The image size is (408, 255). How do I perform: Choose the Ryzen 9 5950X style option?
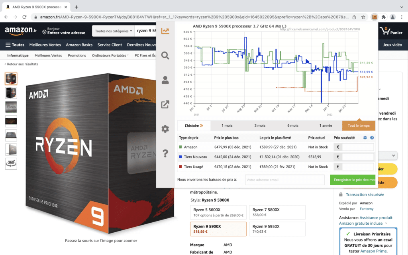pyautogui.click(x=277, y=229)
